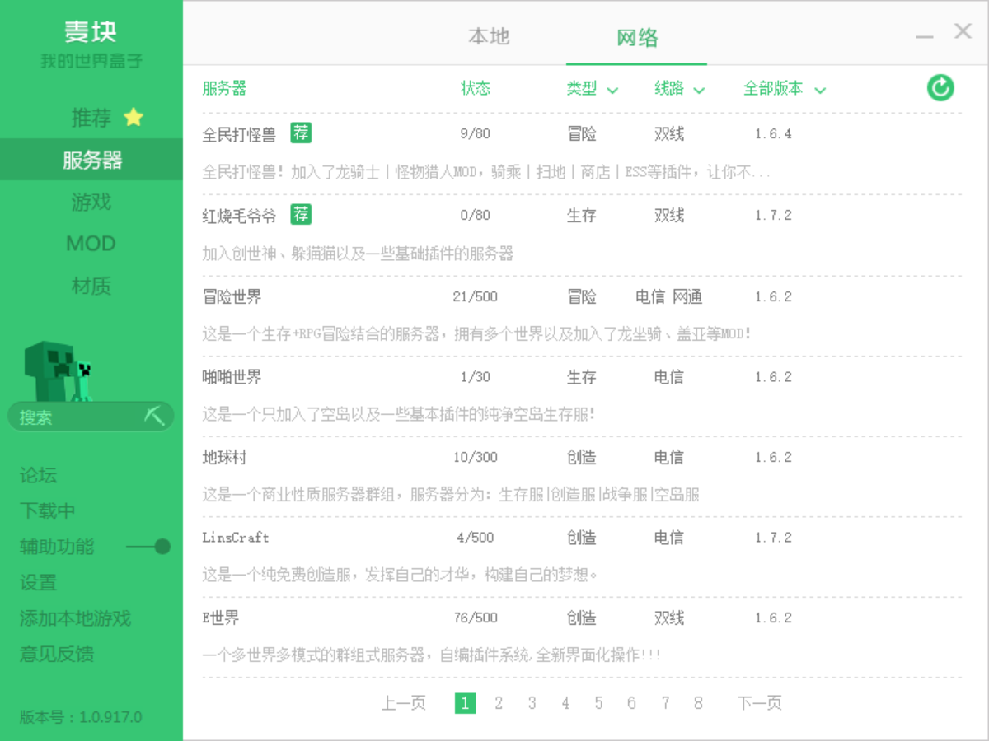Select 服务器 in the sidebar
The width and height of the screenshot is (989, 741).
pyautogui.click(x=91, y=160)
